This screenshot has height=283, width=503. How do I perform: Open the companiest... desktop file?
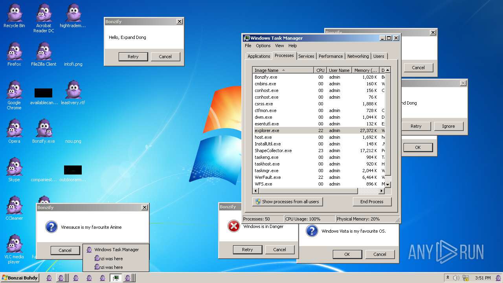click(x=44, y=180)
